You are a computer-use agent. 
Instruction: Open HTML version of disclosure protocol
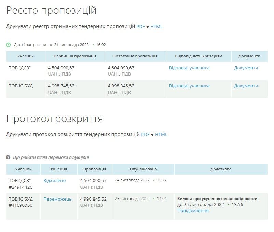[x=162, y=135]
